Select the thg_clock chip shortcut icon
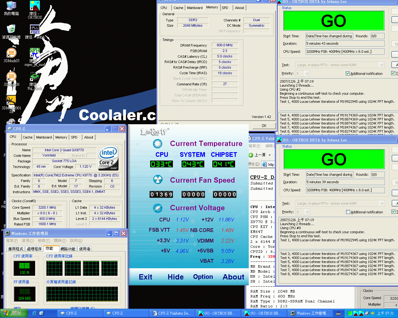The image size is (398, 318). point(35,77)
